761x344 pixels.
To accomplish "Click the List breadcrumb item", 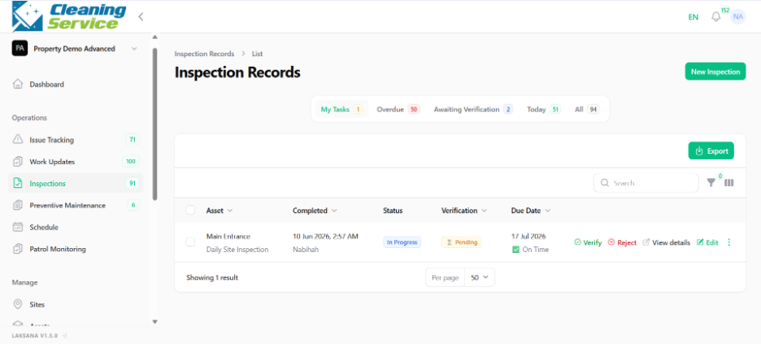I will [x=257, y=54].
